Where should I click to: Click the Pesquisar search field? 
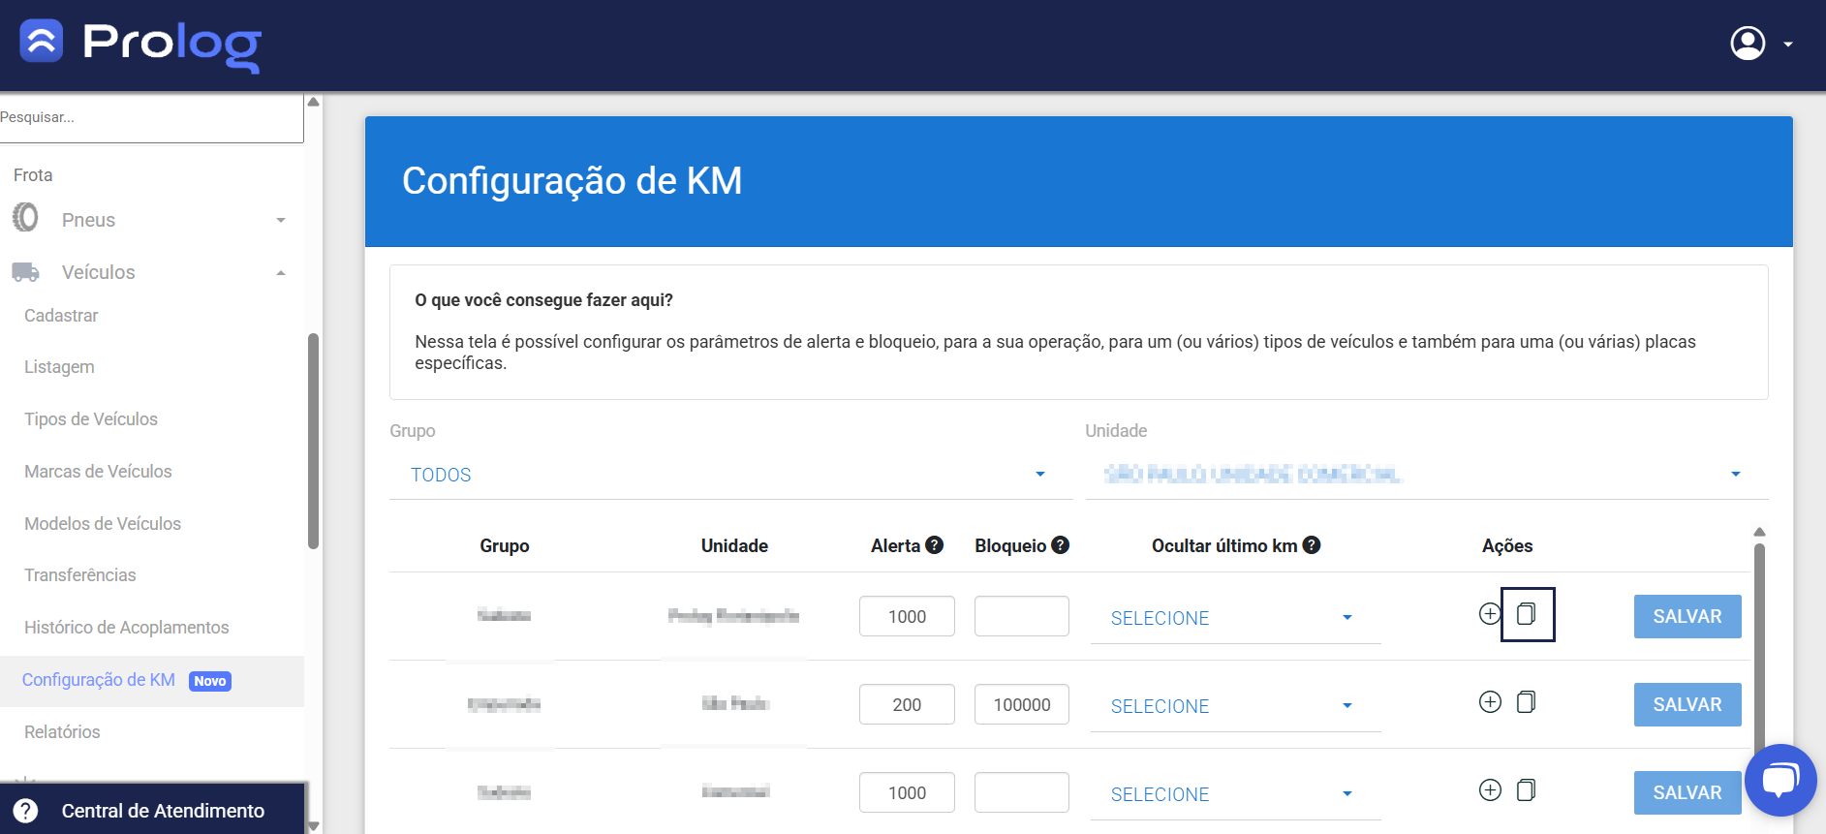151,118
